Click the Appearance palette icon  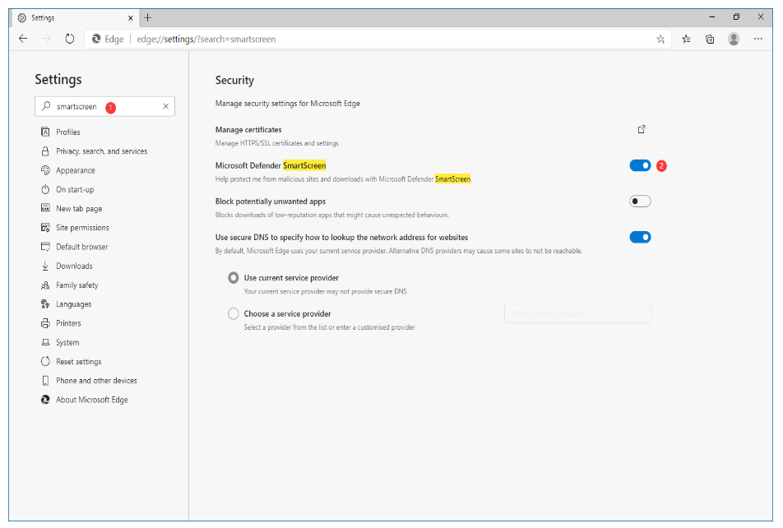pos(45,170)
